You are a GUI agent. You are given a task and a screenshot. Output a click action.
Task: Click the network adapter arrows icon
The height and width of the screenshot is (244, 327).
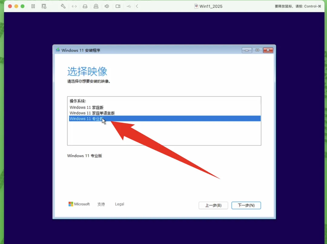74,6
